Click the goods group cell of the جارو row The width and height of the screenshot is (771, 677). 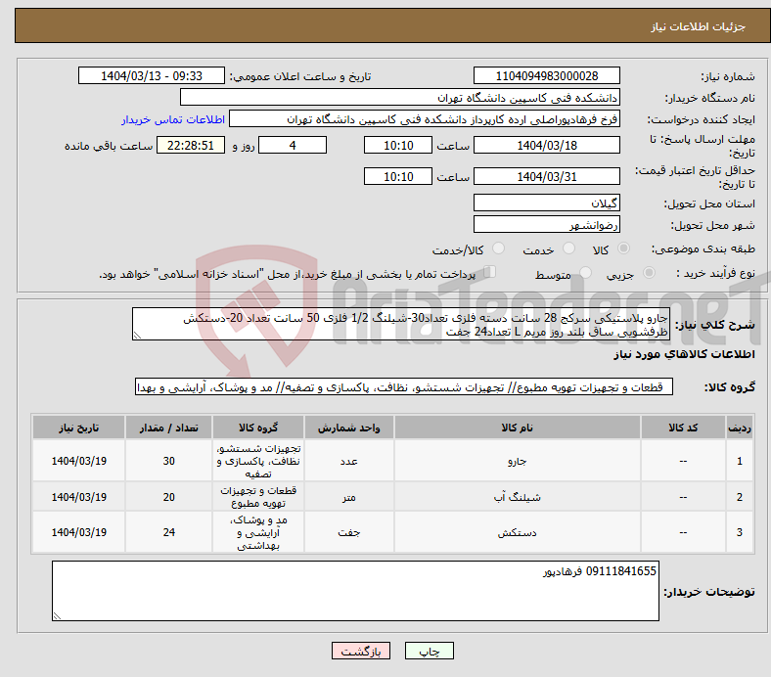pos(258,461)
